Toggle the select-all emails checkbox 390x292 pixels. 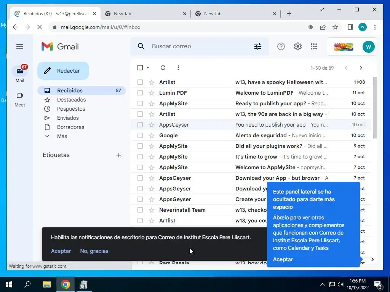click(140, 68)
